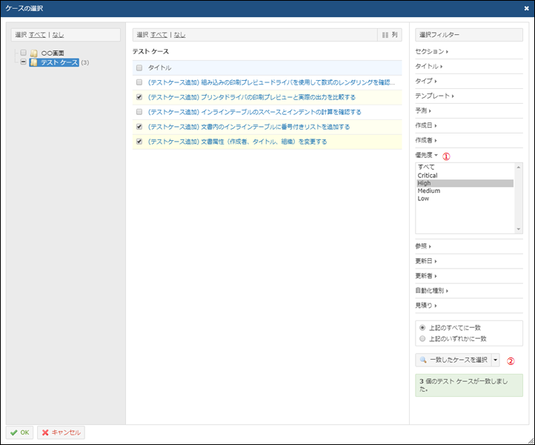Click the magnifier 一致したケースを選択 button

pyautogui.click(x=452, y=360)
